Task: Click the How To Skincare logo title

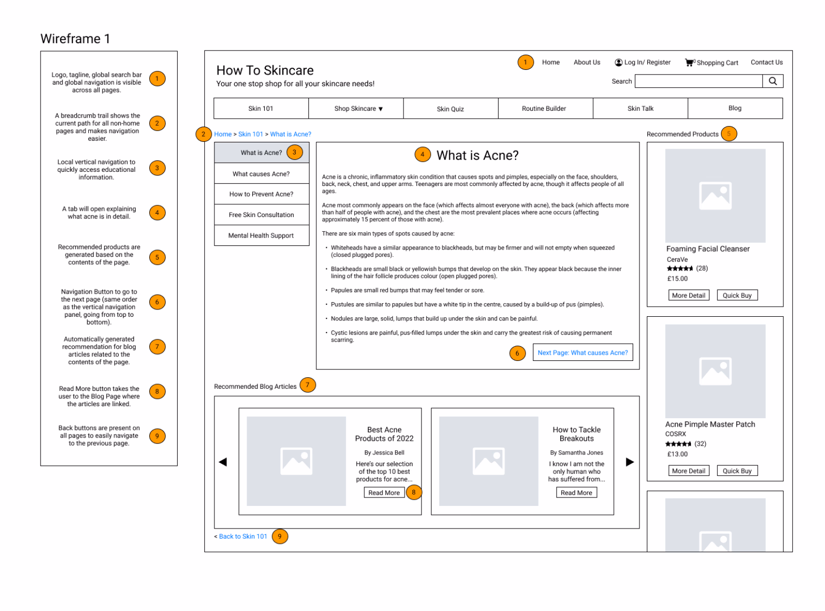Action: pos(265,70)
